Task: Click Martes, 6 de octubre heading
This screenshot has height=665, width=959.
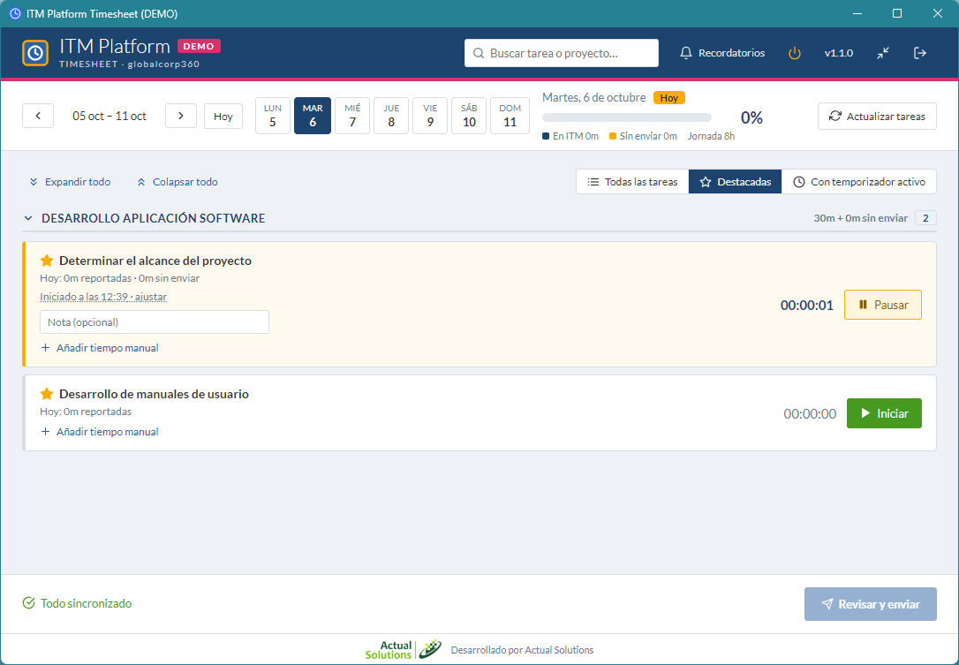Action: (594, 98)
